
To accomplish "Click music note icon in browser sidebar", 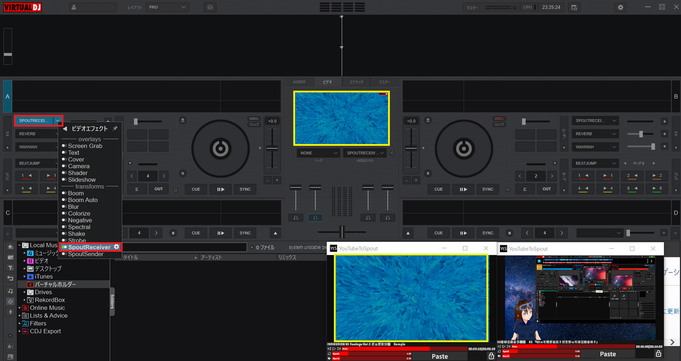I will [x=10, y=291].
